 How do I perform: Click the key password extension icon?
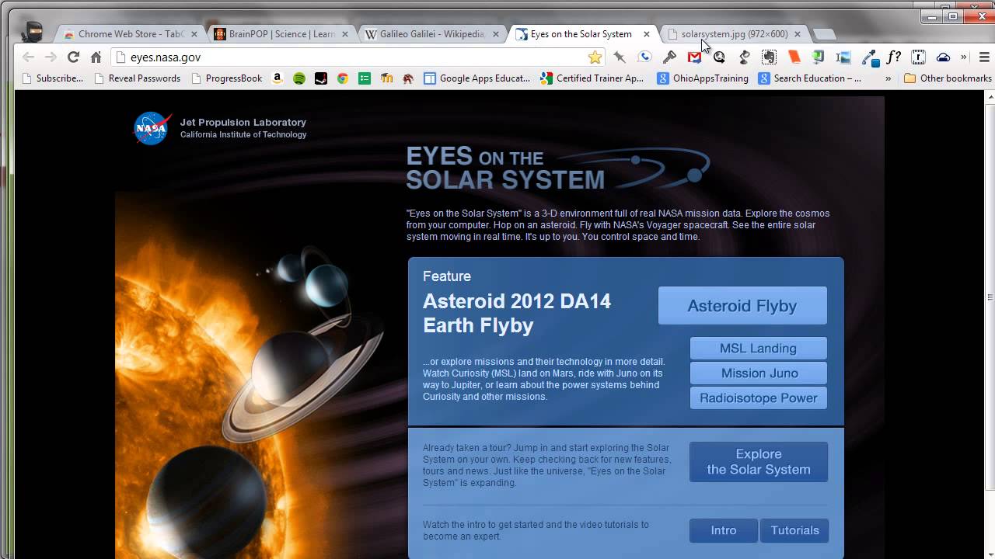(x=669, y=57)
